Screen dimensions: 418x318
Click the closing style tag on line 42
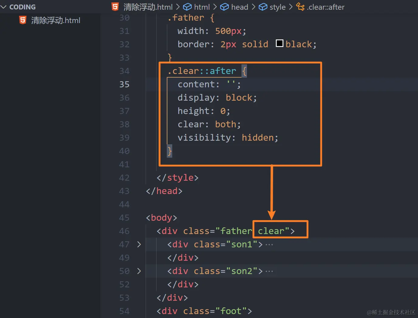pyautogui.click(x=177, y=178)
